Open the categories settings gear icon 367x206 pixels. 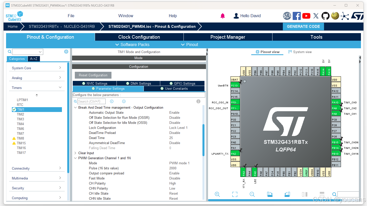pos(66,52)
